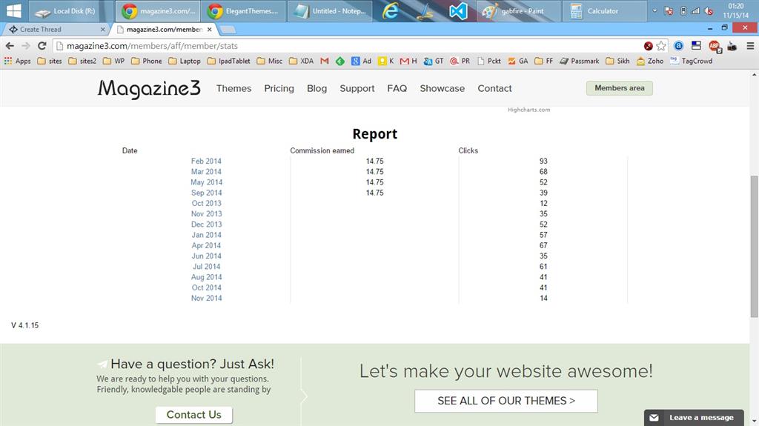Image resolution: width=759 pixels, height=426 pixels.
Task: Click the Magazine3 logo
Action: [149, 89]
